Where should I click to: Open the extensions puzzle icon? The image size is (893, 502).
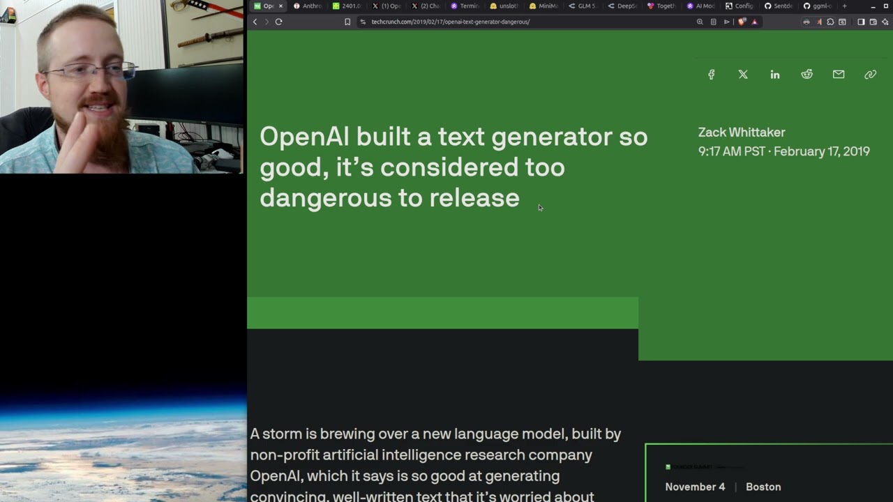pyautogui.click(x=830, y=22)
